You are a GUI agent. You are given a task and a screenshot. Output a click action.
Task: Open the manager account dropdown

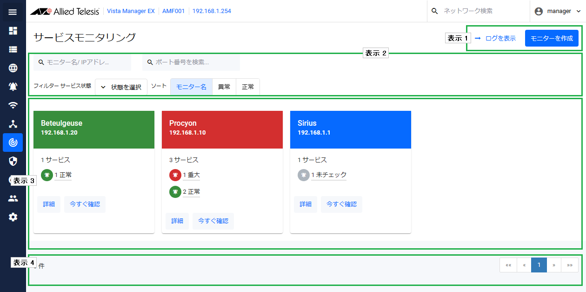click(558, 11)
